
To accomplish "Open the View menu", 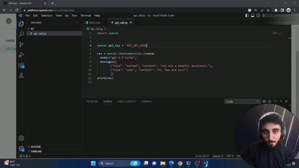I will [x=58, y=15].
